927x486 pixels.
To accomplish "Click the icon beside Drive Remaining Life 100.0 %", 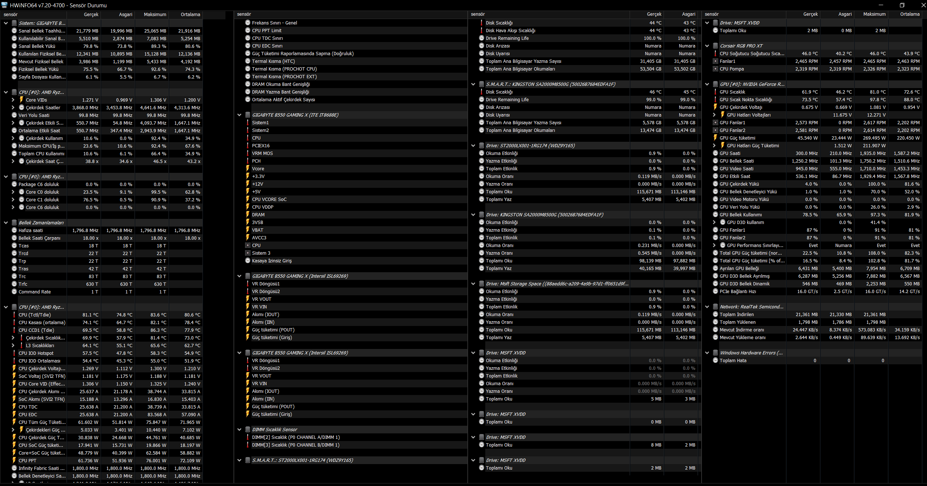I will (x=482, y=38).
